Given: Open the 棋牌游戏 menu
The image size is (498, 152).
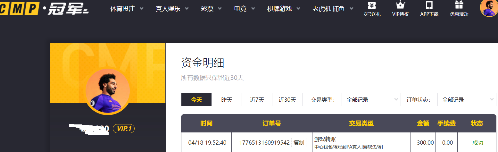Looking at the screenshot, I should [279, 9].
